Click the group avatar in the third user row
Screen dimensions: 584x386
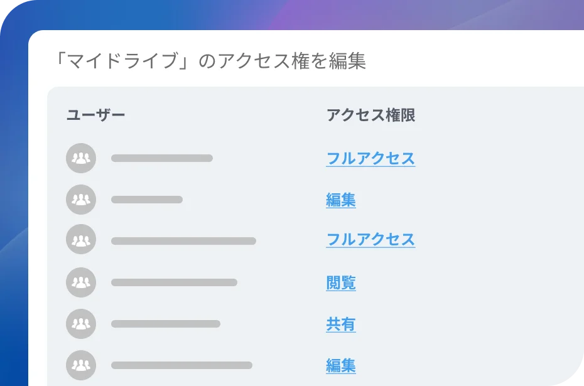[x=81, y=240]
